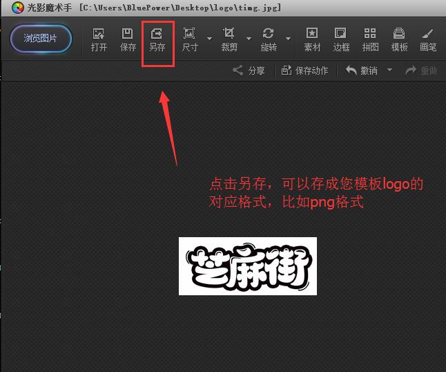Image resolution: width=446 pixels, height=372 pixels.
Task: Select the 裁剪 crop tool
Action: [229, 40]
